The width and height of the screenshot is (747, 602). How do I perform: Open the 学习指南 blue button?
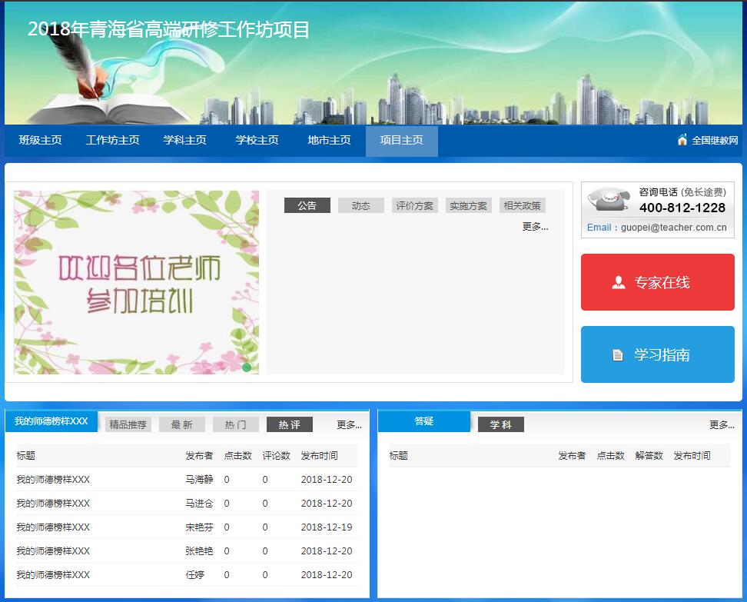coord(657,354)
